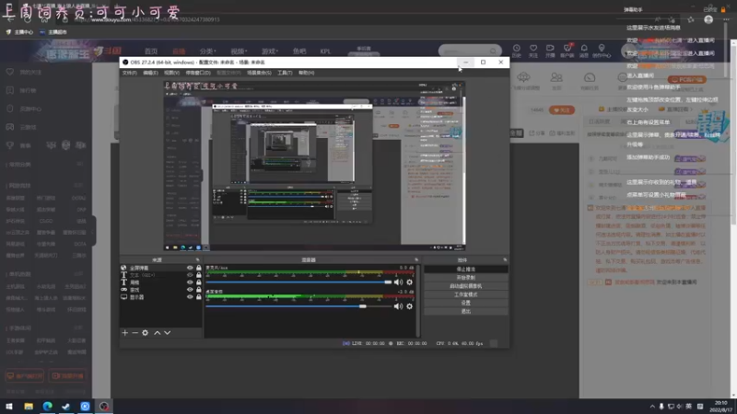Image resolution: width=737 pixels, height=414 pixels.
Task: Hide the 全屏弹幕 source with its eye icon
Action: [190, 268]
